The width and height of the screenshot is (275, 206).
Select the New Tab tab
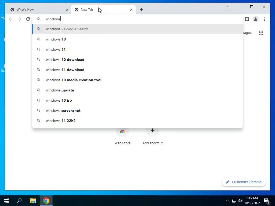click(x=103, y=10)
